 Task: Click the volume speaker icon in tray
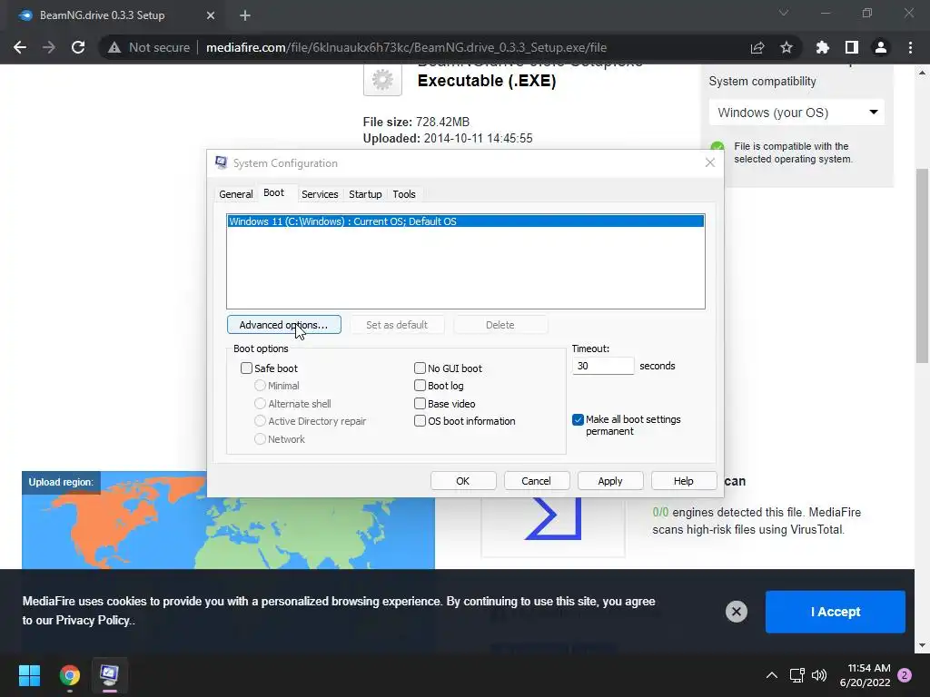(x=819, y=675)
